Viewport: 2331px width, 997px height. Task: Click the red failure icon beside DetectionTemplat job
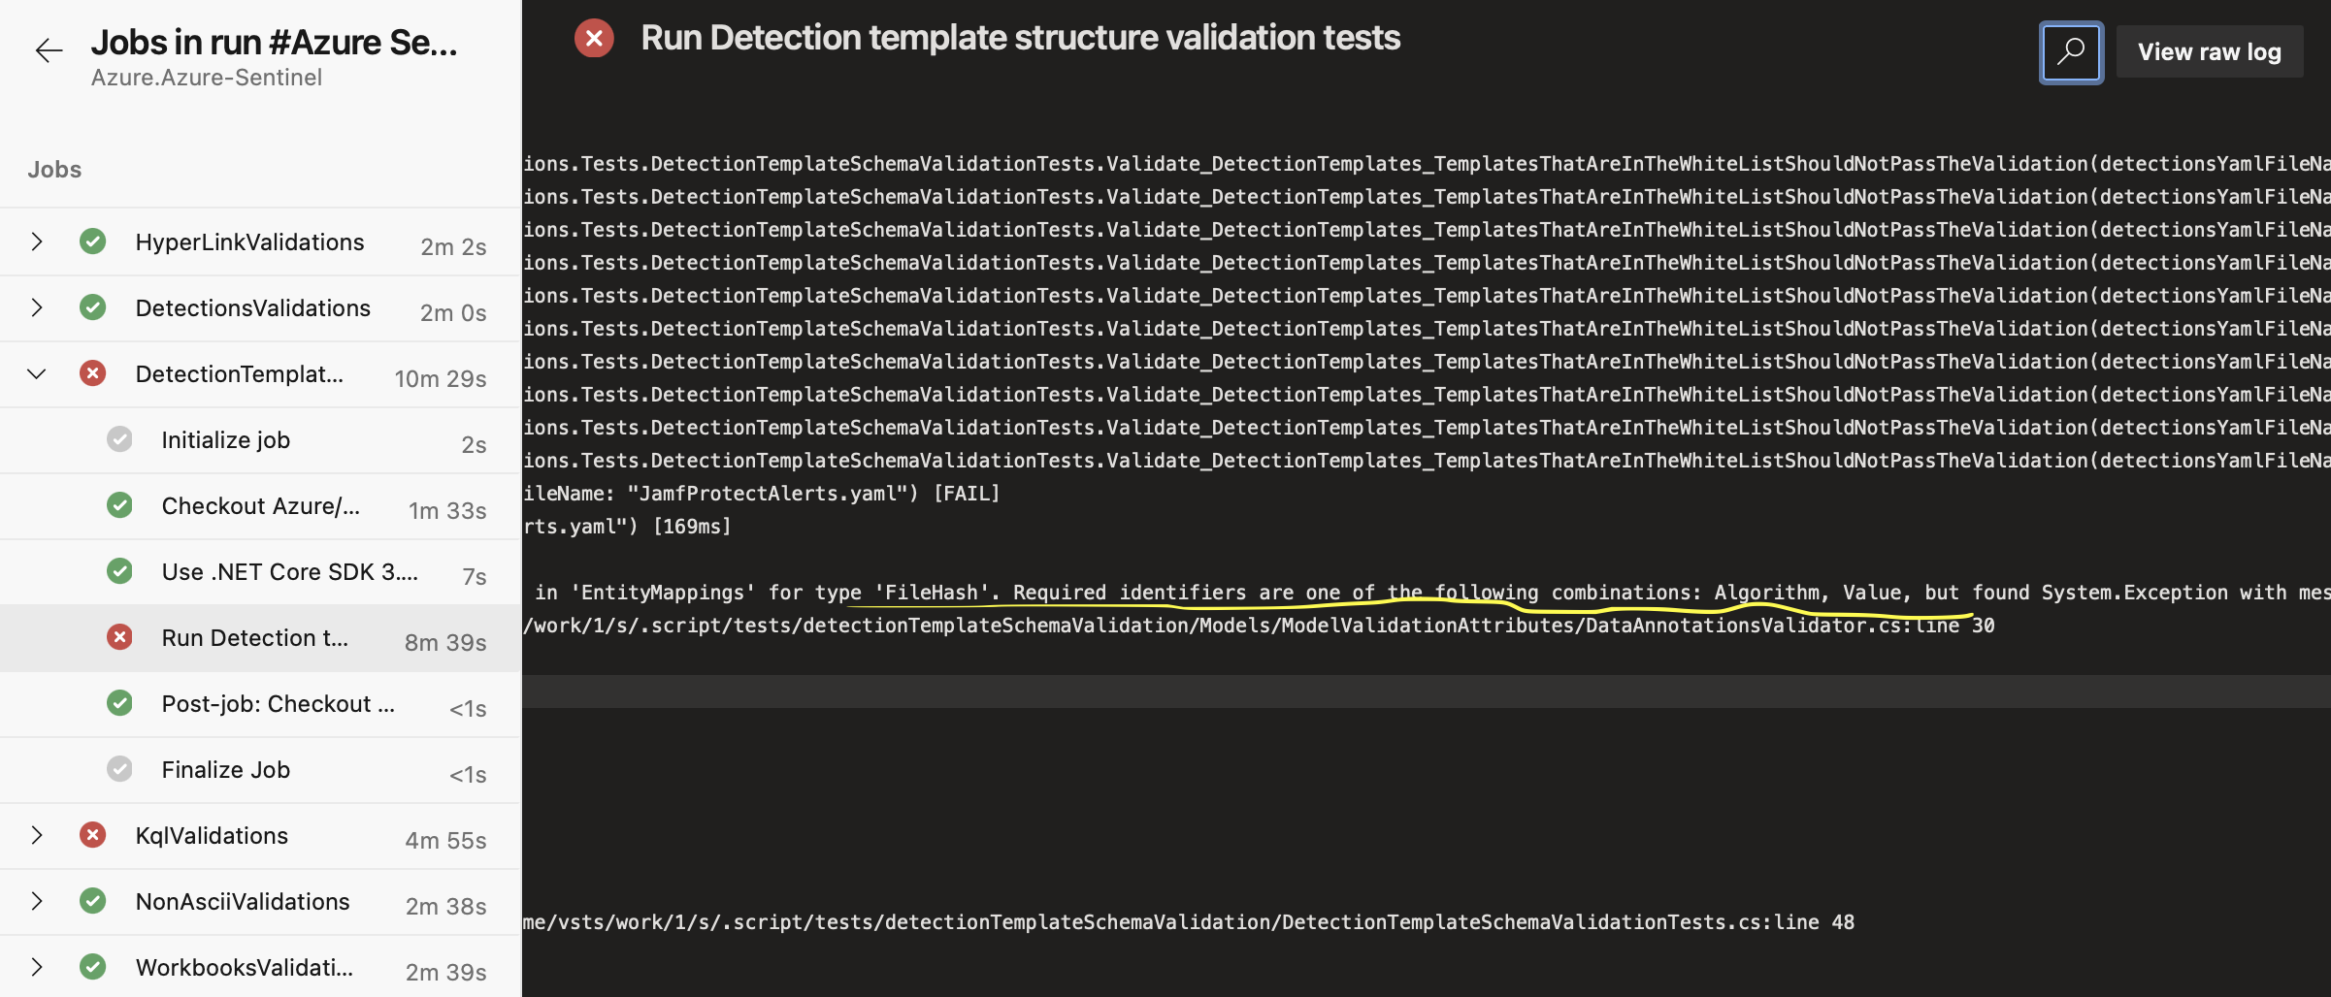coord(92,372)
